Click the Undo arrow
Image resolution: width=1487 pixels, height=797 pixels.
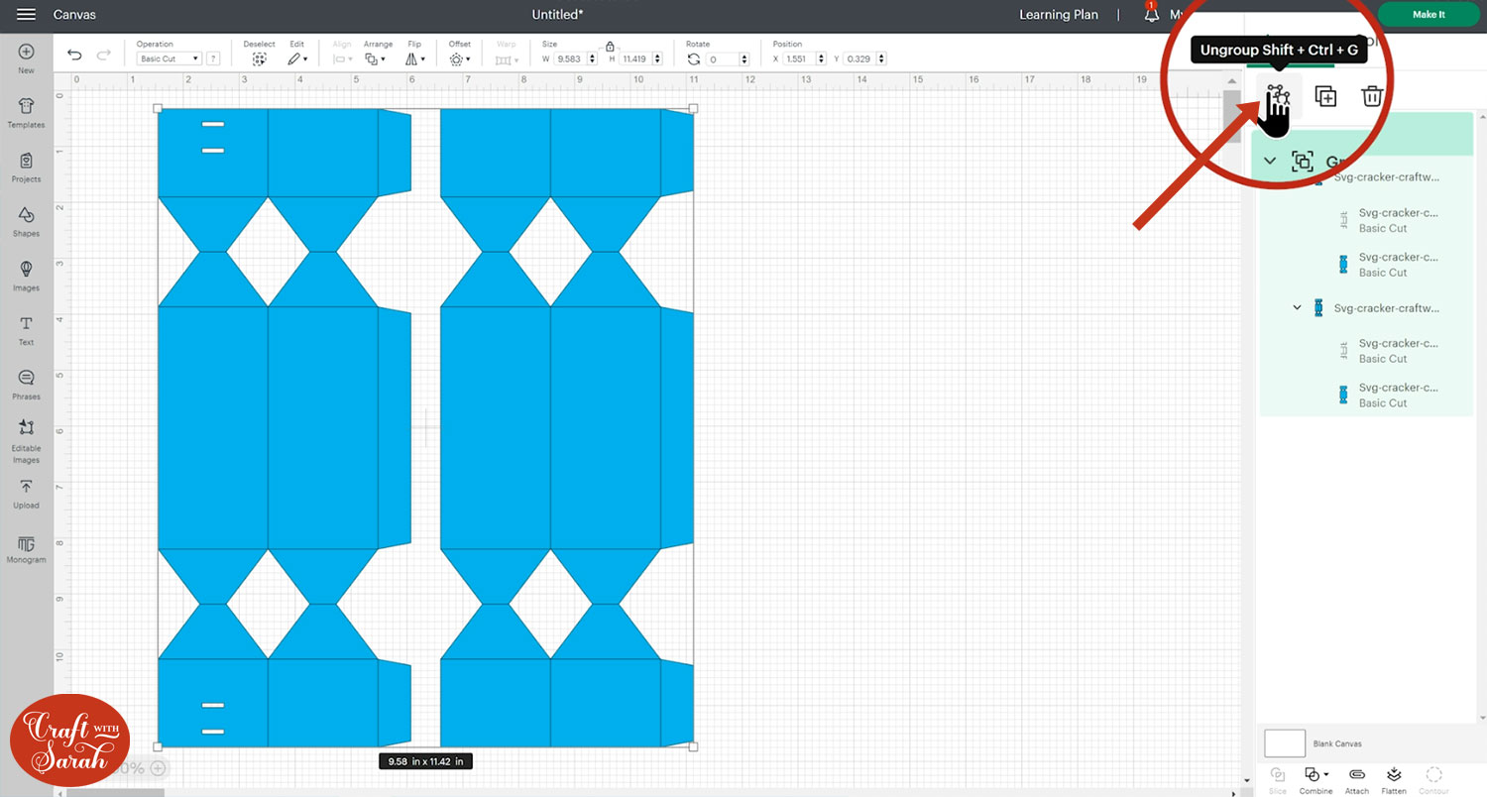pyautogui.click(x=74, y=55)
